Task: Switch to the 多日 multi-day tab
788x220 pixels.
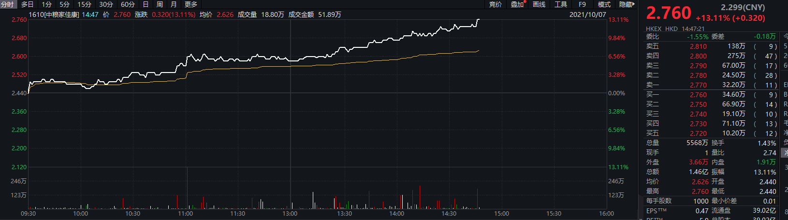Action: (28, 4)
